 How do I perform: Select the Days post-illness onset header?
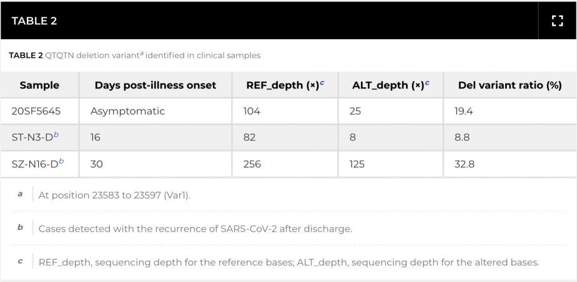pos(155,85)
